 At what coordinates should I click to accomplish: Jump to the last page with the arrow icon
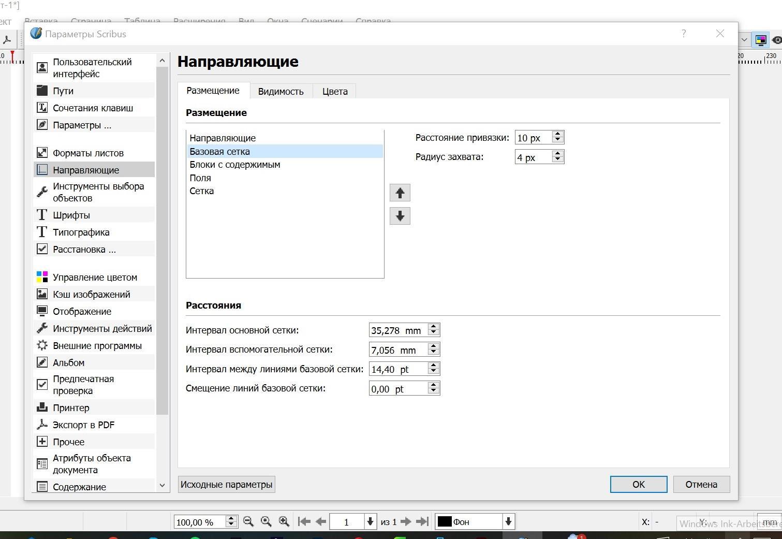(x=422, y=522)
